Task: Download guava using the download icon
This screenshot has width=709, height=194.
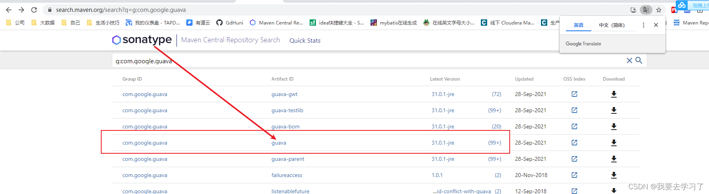Action: point(614,143)
